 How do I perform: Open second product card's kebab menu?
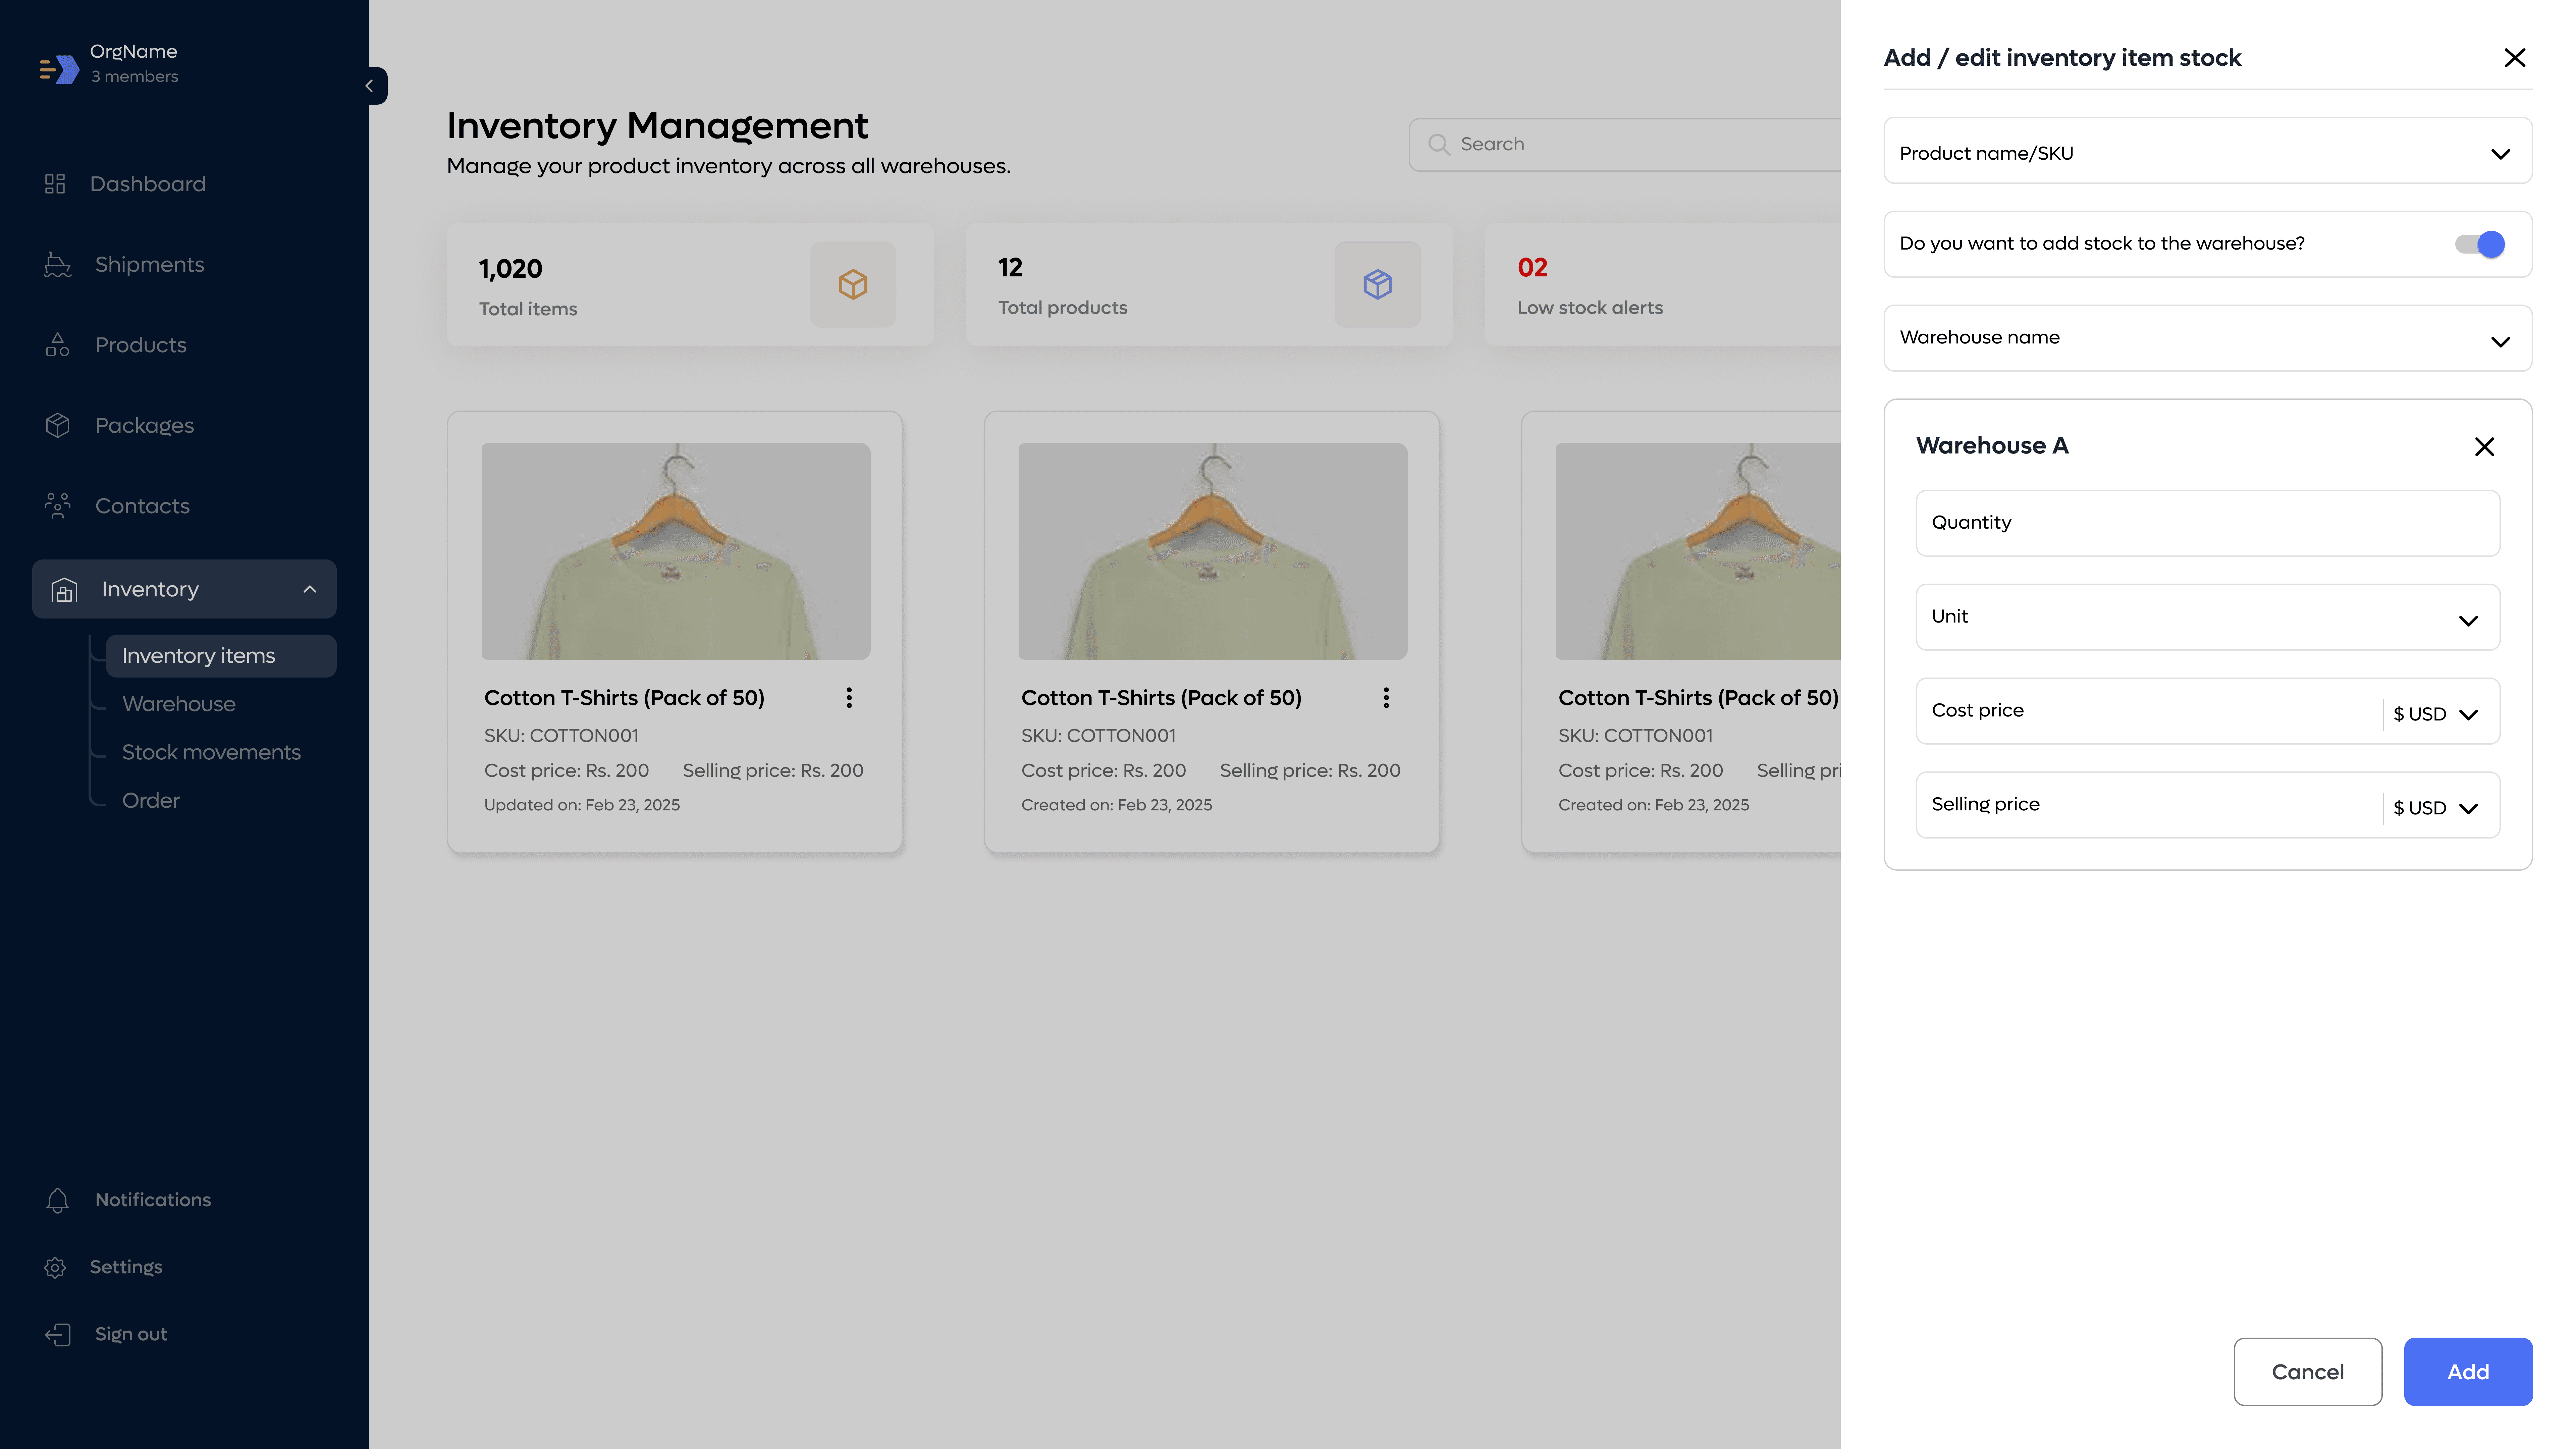tap(1386, 698)
